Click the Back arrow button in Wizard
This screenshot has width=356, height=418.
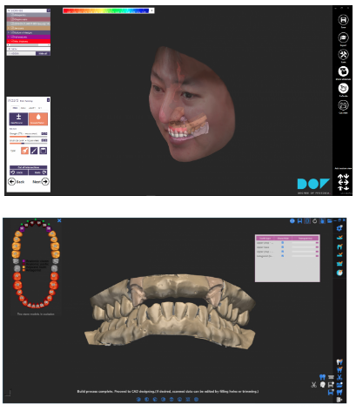point(17,182)
